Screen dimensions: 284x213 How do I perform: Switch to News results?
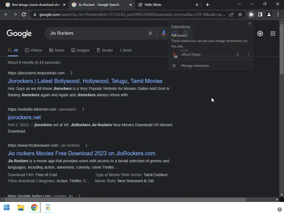(57, 50)
